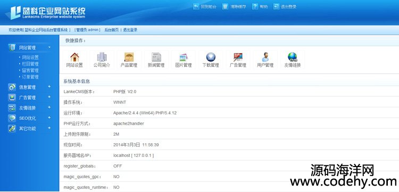399x192 pixels.
Task: Click 清除缓存 in the top header
Action: [x=238, y=7]
